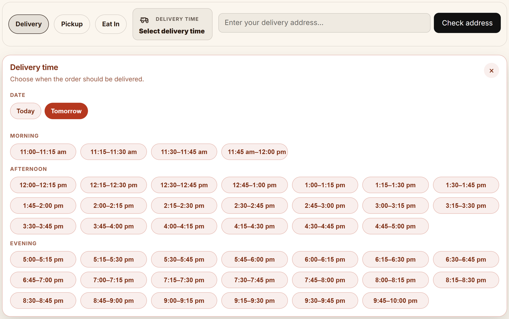This screenshot has height=319, width=509.
Task: Focus the delivery address input field
Action: pyautogui.click(x=324, y=23)
